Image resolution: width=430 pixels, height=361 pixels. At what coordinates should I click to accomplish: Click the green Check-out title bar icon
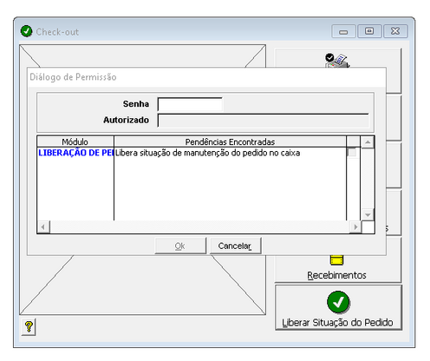26,31
